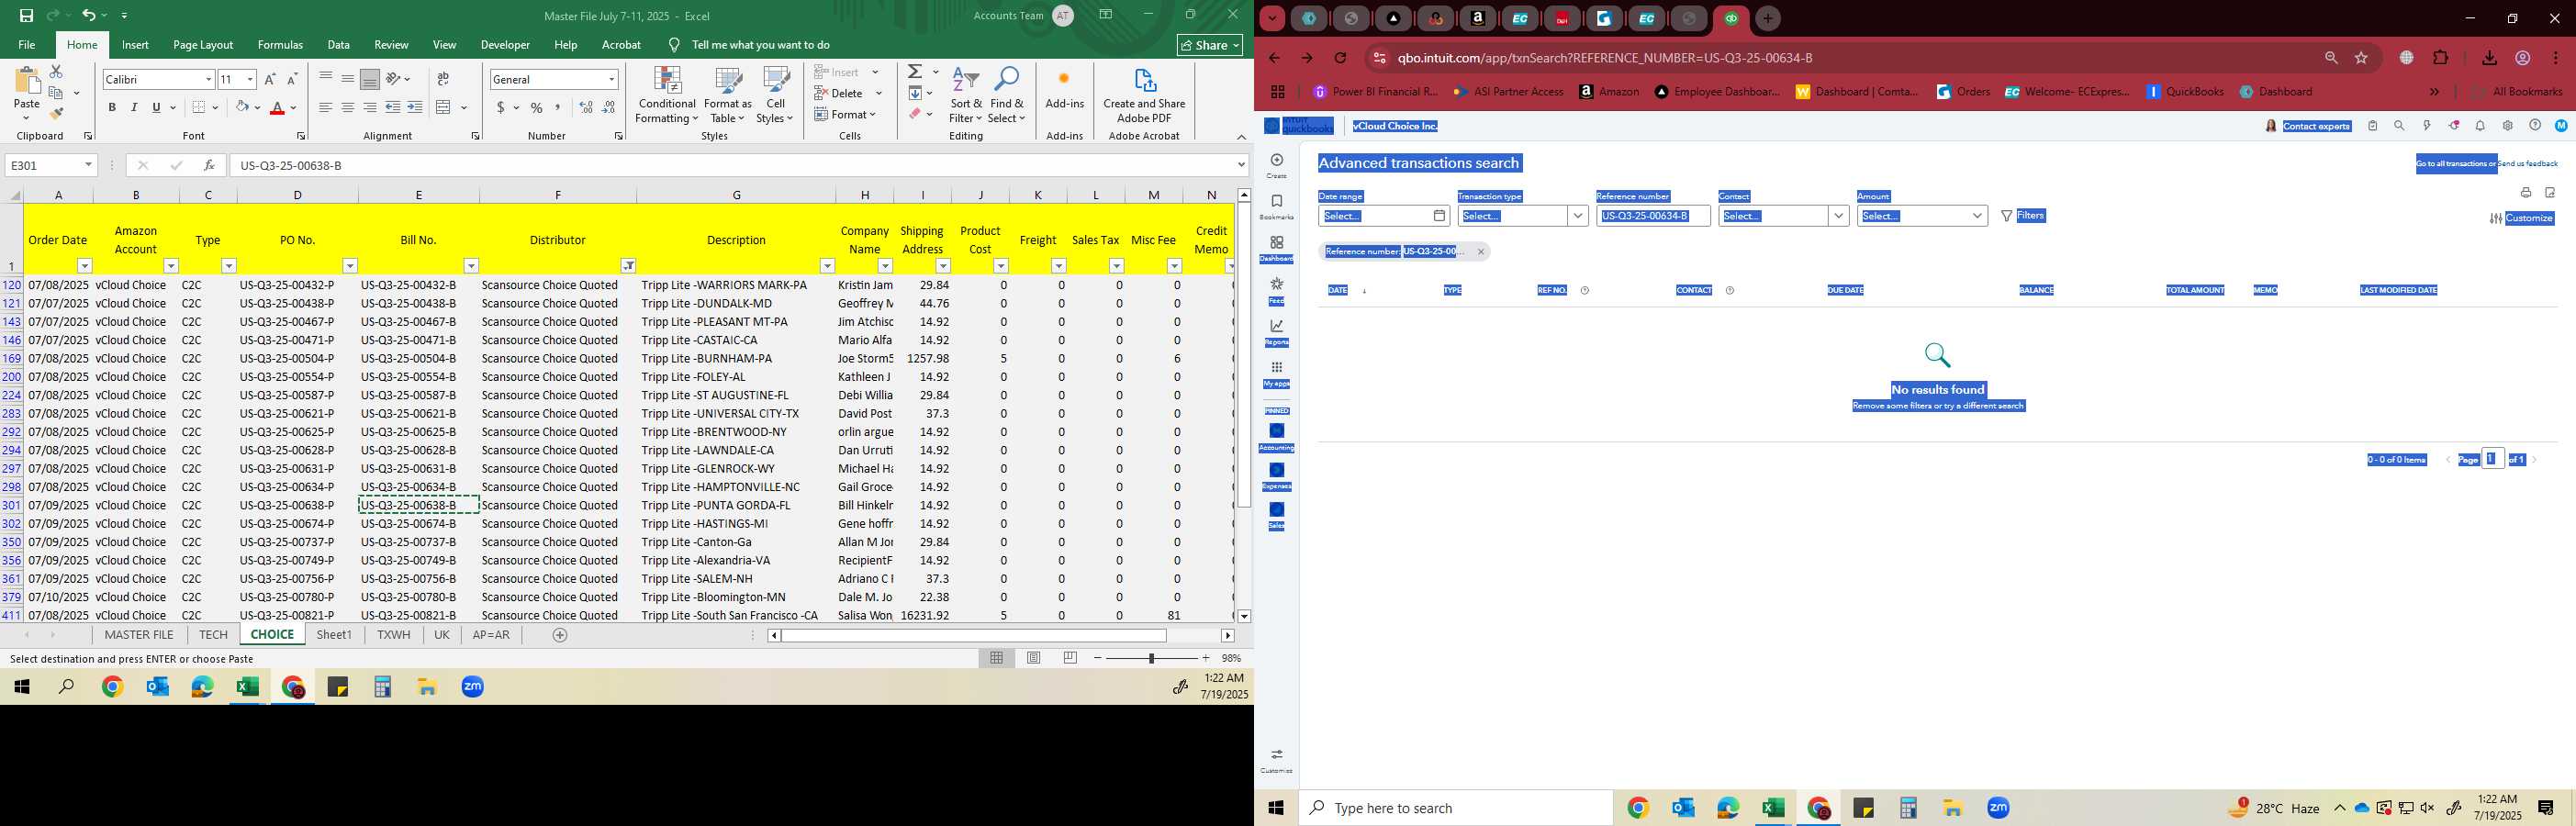Open the Calibri font name dropdown
The width and height of the screenshot is (2576, 826).
click(209, 79)
